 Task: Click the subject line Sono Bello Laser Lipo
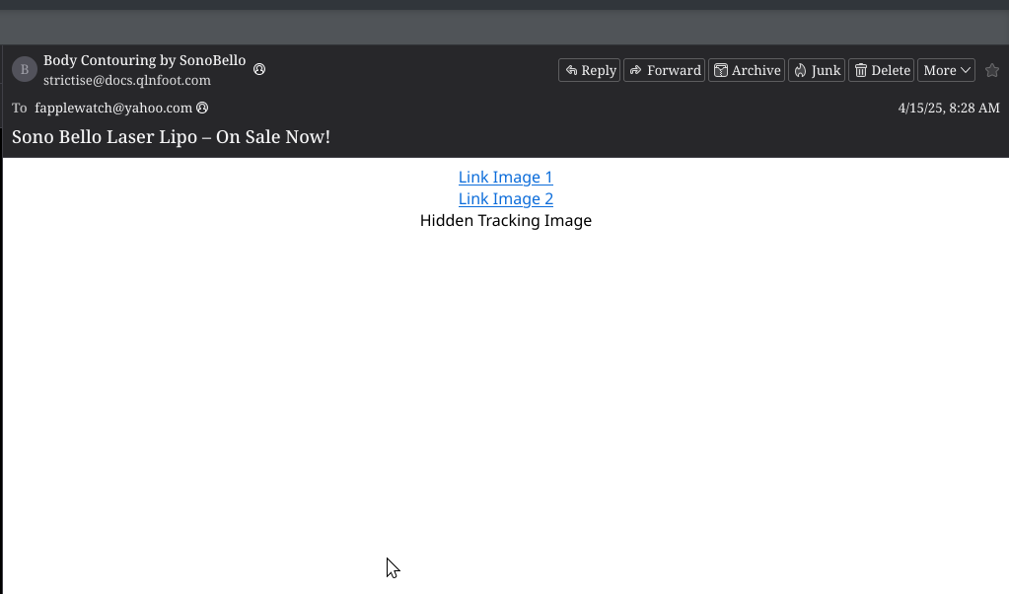pyautogui.click(x=172, y=137)
